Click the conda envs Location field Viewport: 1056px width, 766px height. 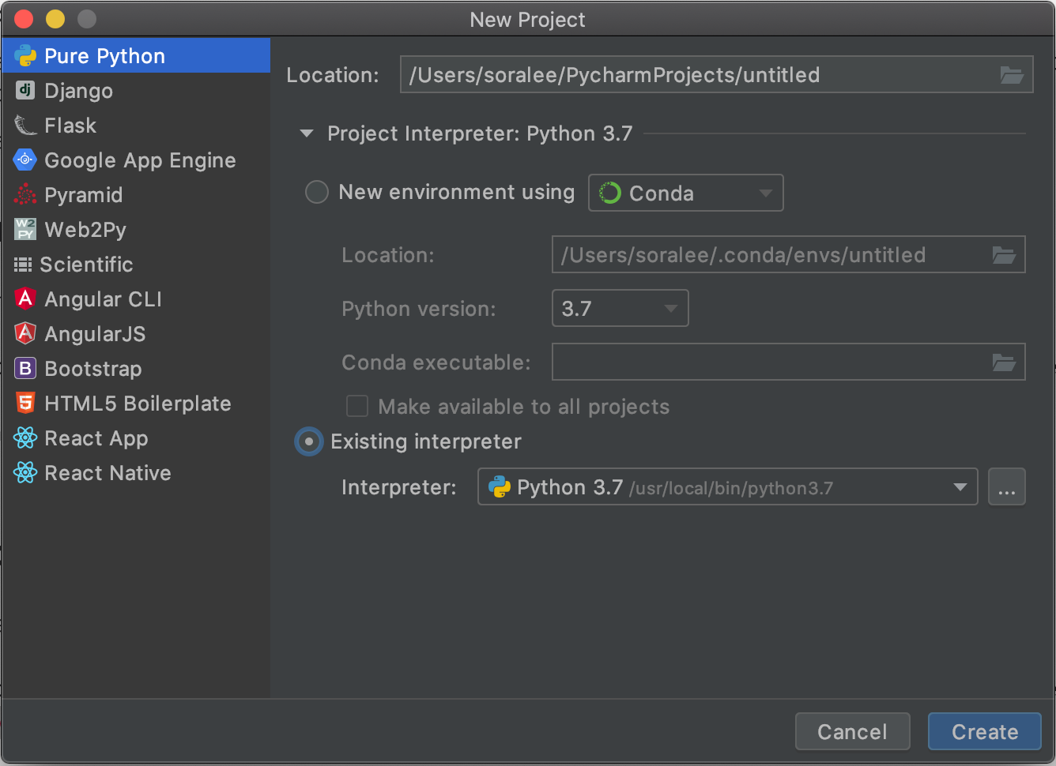[788, 255]
